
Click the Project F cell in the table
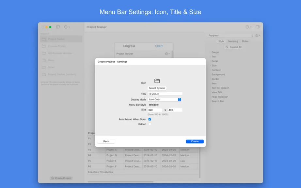pos(115,166)
